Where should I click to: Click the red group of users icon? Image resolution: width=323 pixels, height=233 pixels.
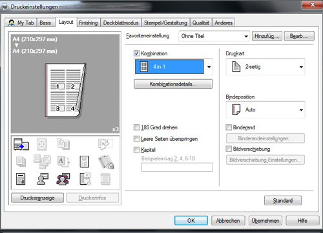(63, 179)
